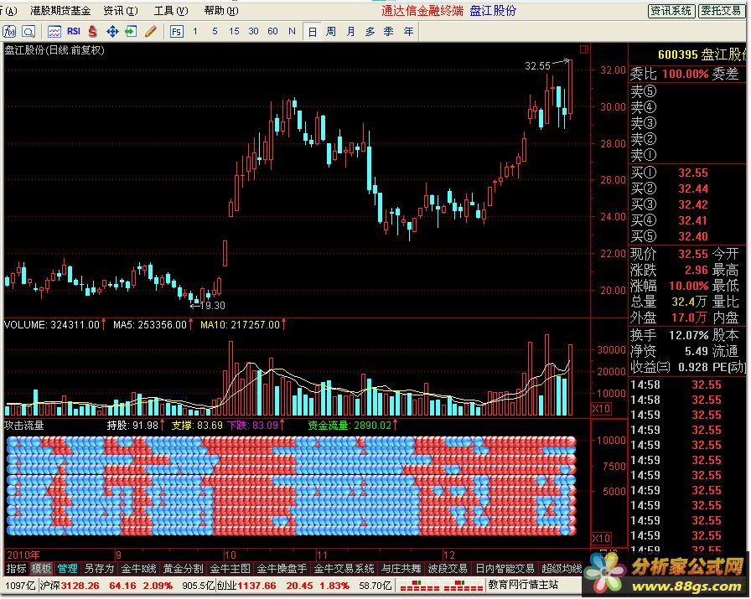The height and width of the screenshot is (599, 751).
Task: Click the green arrow import icon
Action: pos(131,32)
